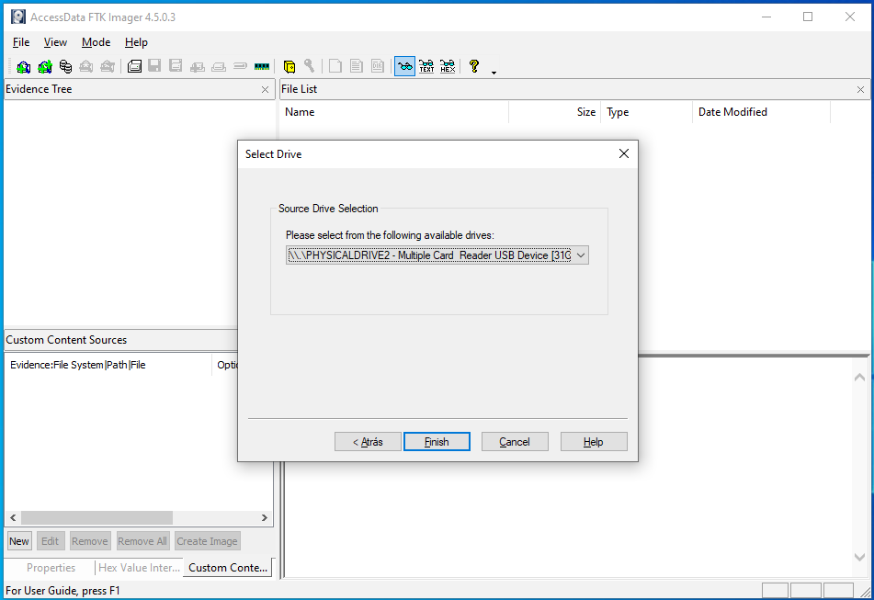The image size is (874, 600).
Task: Click Help button in Select Drive dialog
Action: tap(594, 442)
